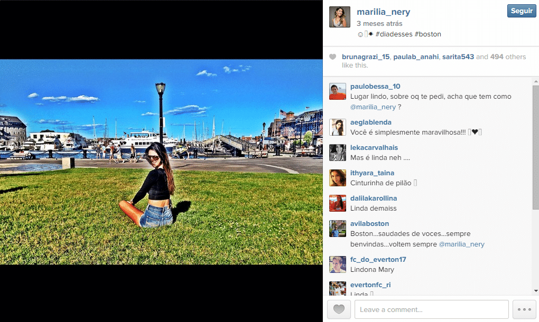This screenshot has height=322, width=539.
Task: Open paulobessa_10's avatar
Action: [x=338, y=91]
